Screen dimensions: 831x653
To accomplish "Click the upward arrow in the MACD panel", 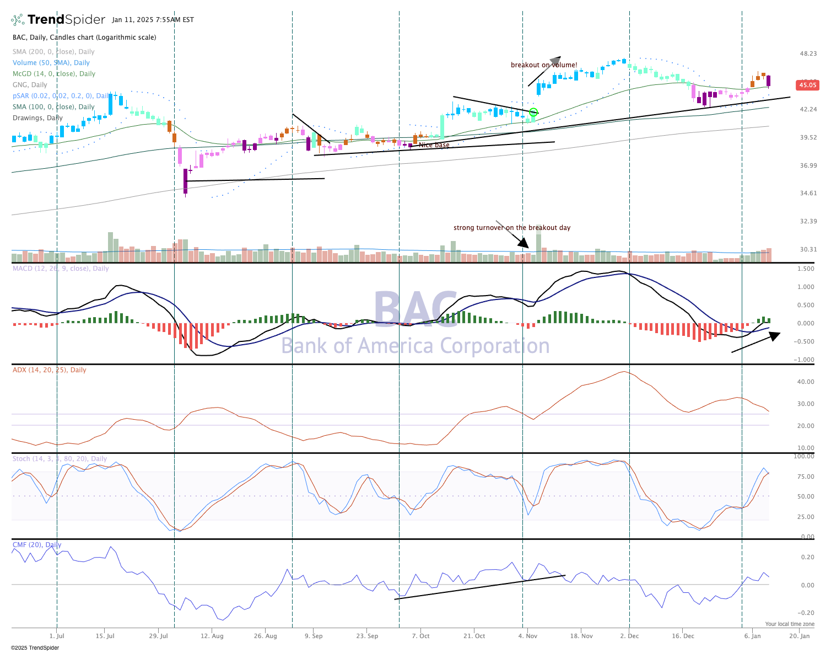I will [x=756, y=342].
